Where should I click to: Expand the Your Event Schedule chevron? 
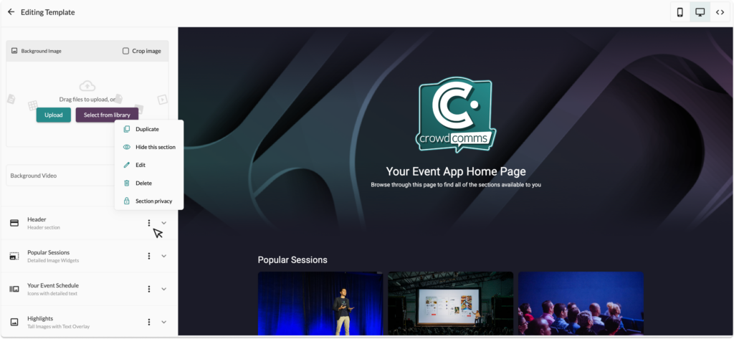click(164, 289)
